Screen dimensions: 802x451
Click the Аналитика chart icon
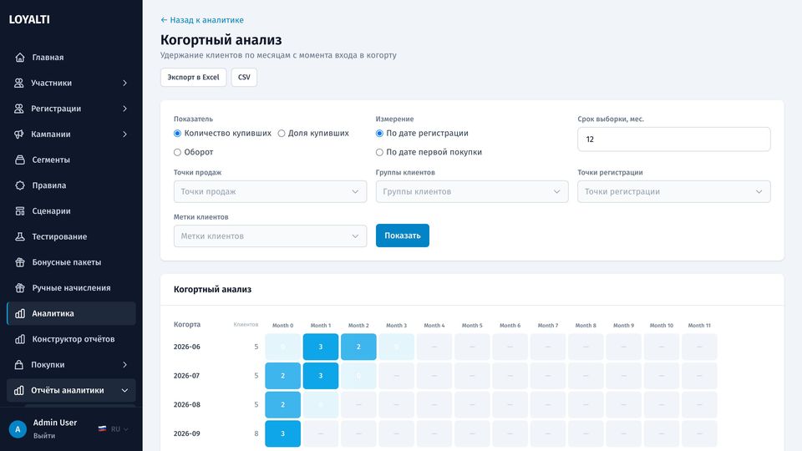pos(20,313)
